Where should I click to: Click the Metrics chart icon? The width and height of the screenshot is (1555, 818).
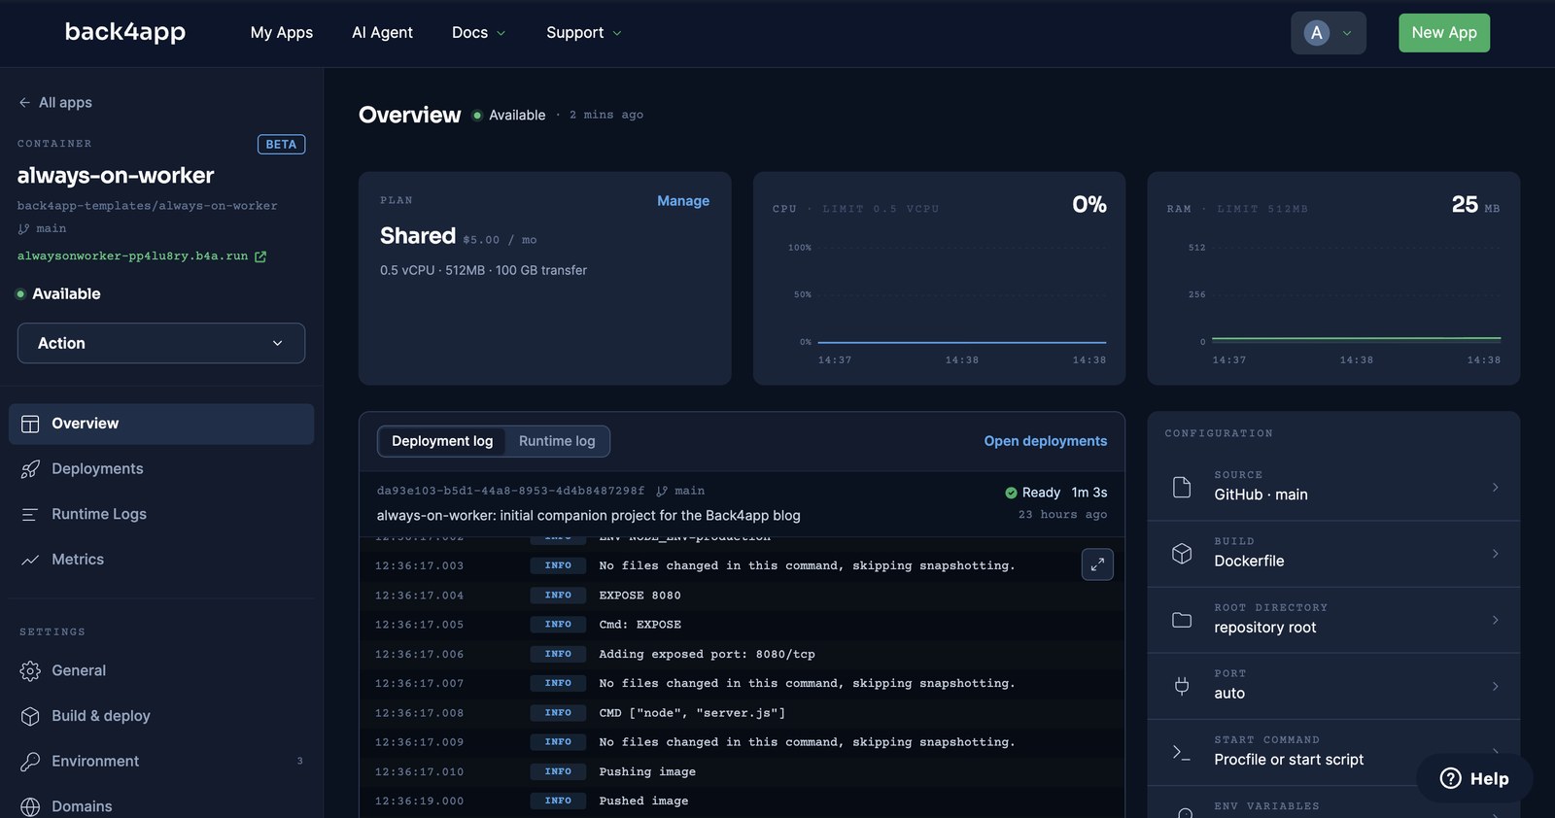pos(30,560)
